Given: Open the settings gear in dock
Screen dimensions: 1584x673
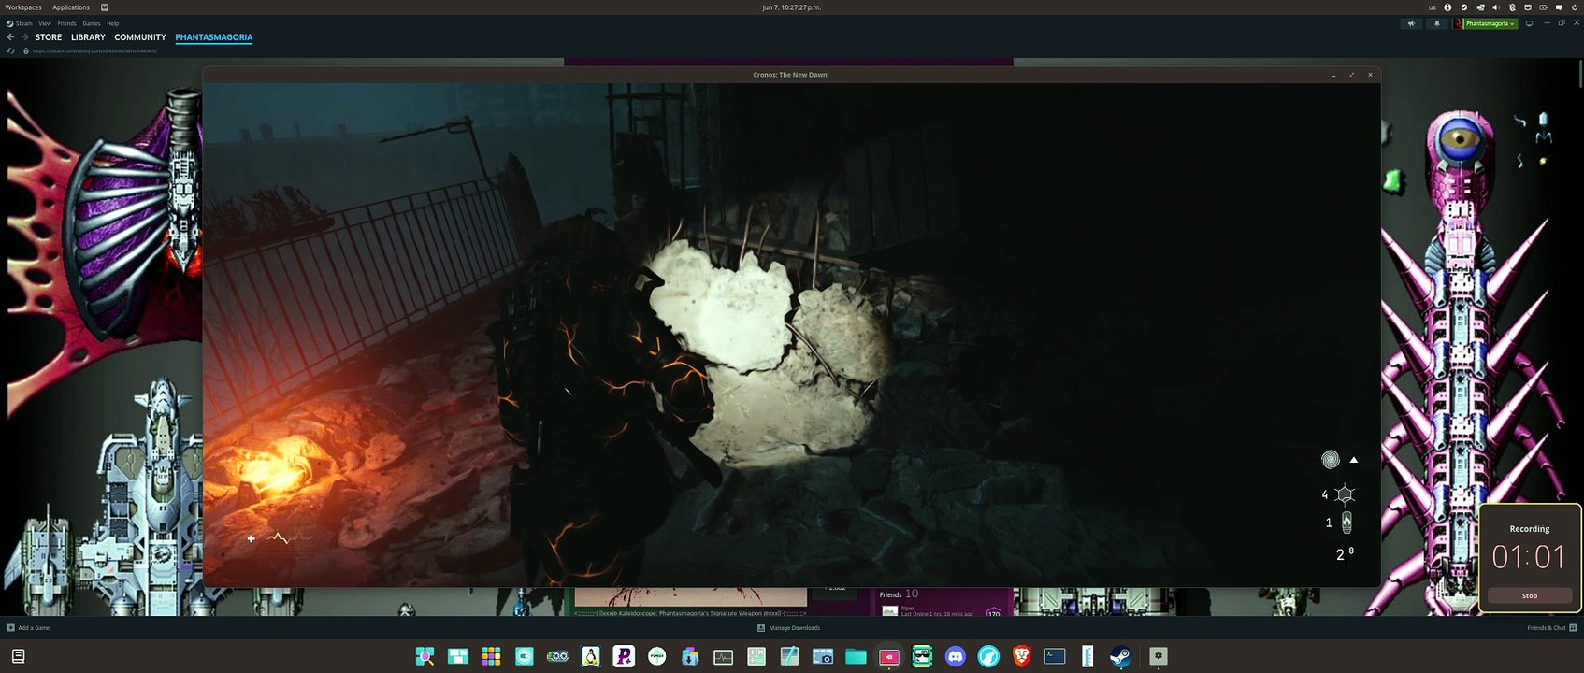Looking at the screenshot, I should [x=1159, y=656].
